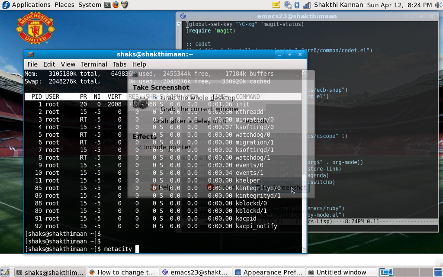Screen dimensions: 443x277
Task: Open the System menu
Action: point(90,5)
